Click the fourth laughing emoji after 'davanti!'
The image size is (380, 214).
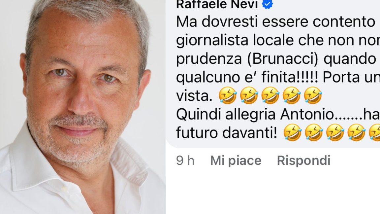[x=356, y=133]
